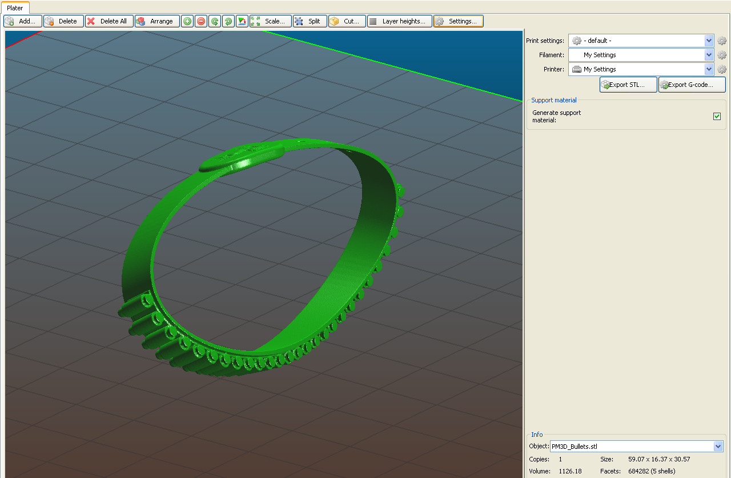The height and width of the screenshot is (478, 731).
Task: Click the gear icon beside Printer preset
Action: tap(722, 69)
